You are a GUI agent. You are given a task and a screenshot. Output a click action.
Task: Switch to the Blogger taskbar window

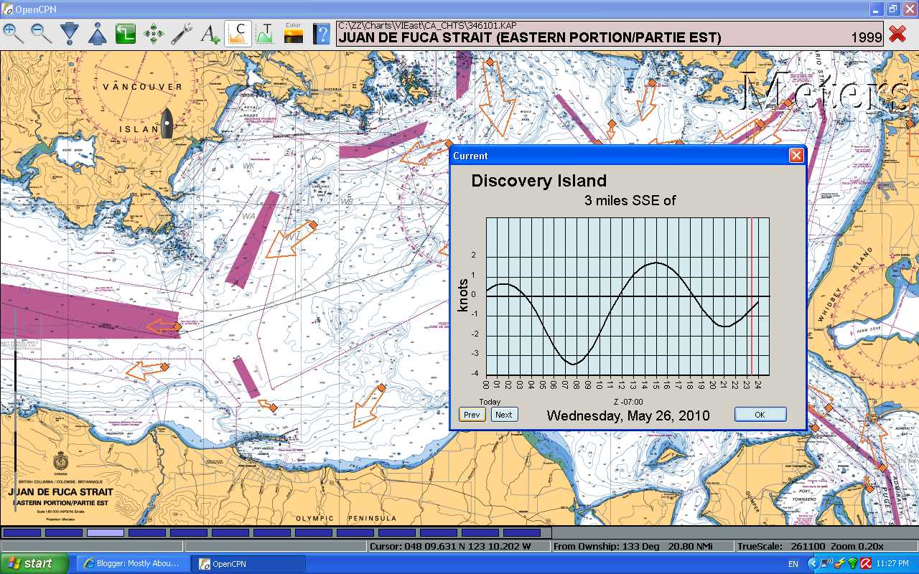[x=134, y=563]
